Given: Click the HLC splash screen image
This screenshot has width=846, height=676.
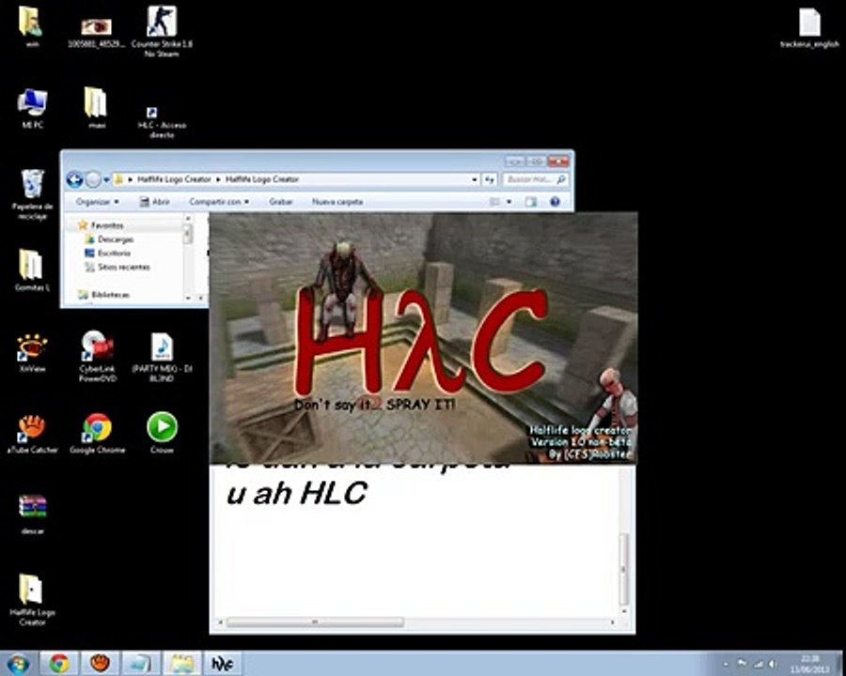Looking at the screenshot, I should (423, 337).
